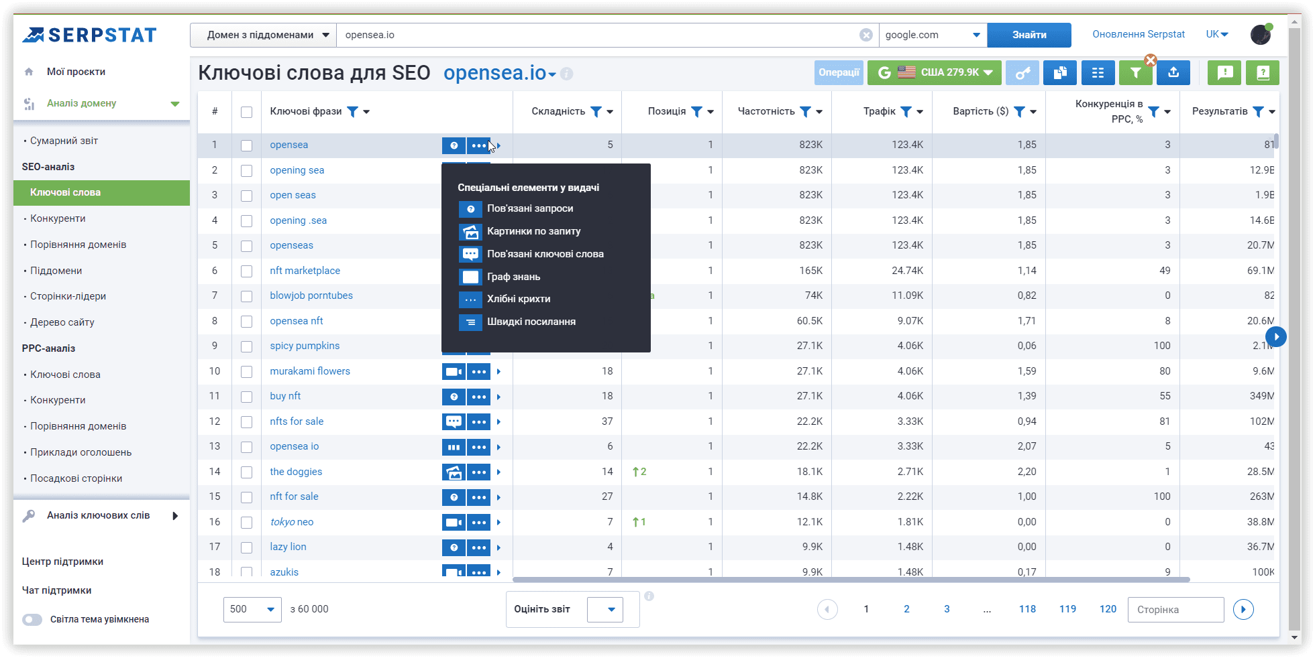Click the related questions icon in opensea row
Image resolution: width=1315 pixels, height=658 pixels.
point(454,145)
